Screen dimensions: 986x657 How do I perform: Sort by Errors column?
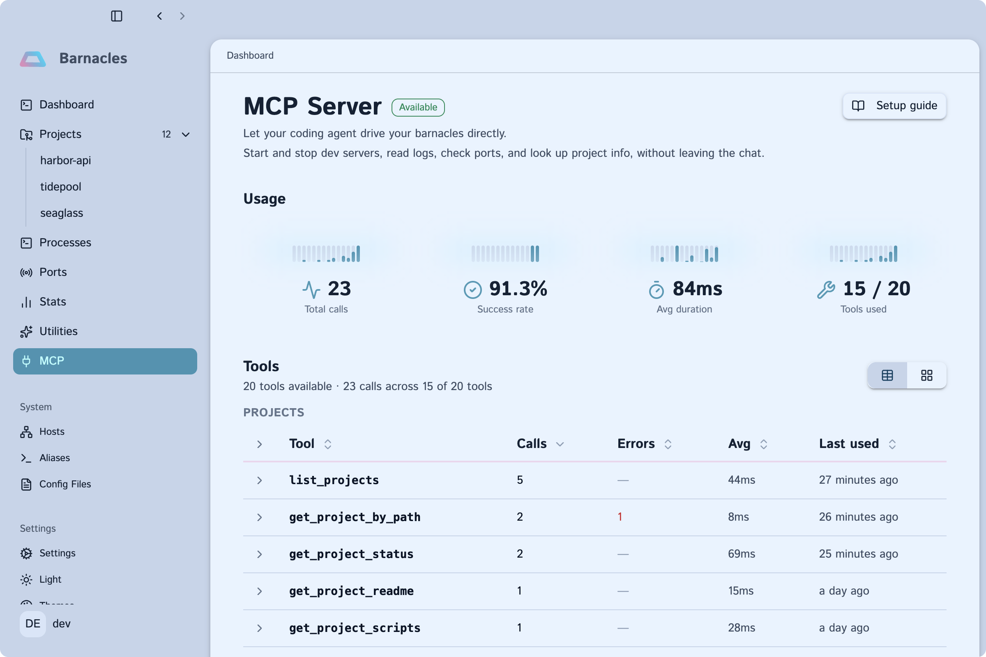point(645,444)
